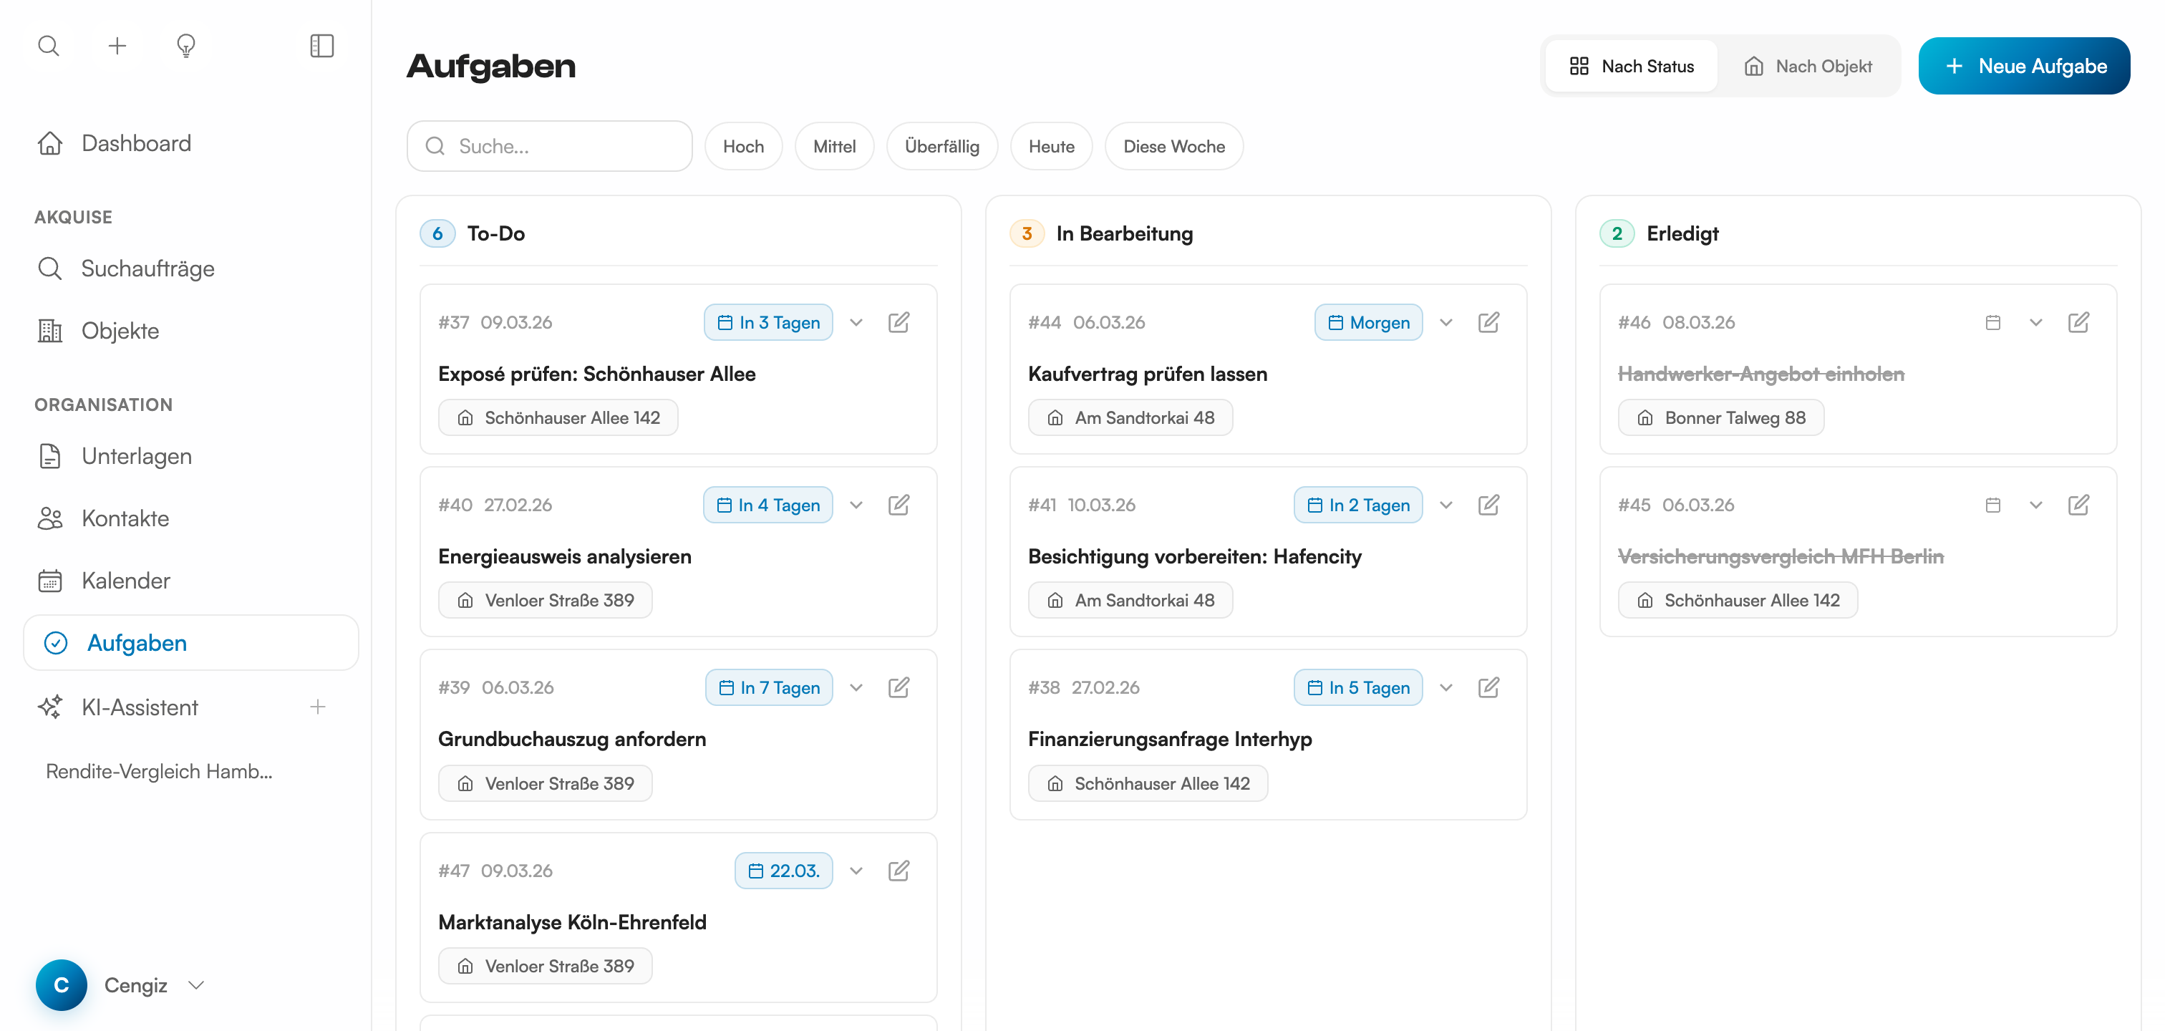The image size is (2165, 1031).
Task: Click the plus icon in sidebar header
Action: pos(117,45)
